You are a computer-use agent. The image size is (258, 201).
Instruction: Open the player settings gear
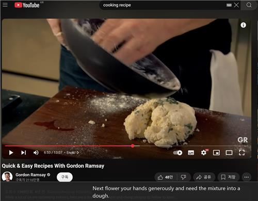(x=204, y=153)
